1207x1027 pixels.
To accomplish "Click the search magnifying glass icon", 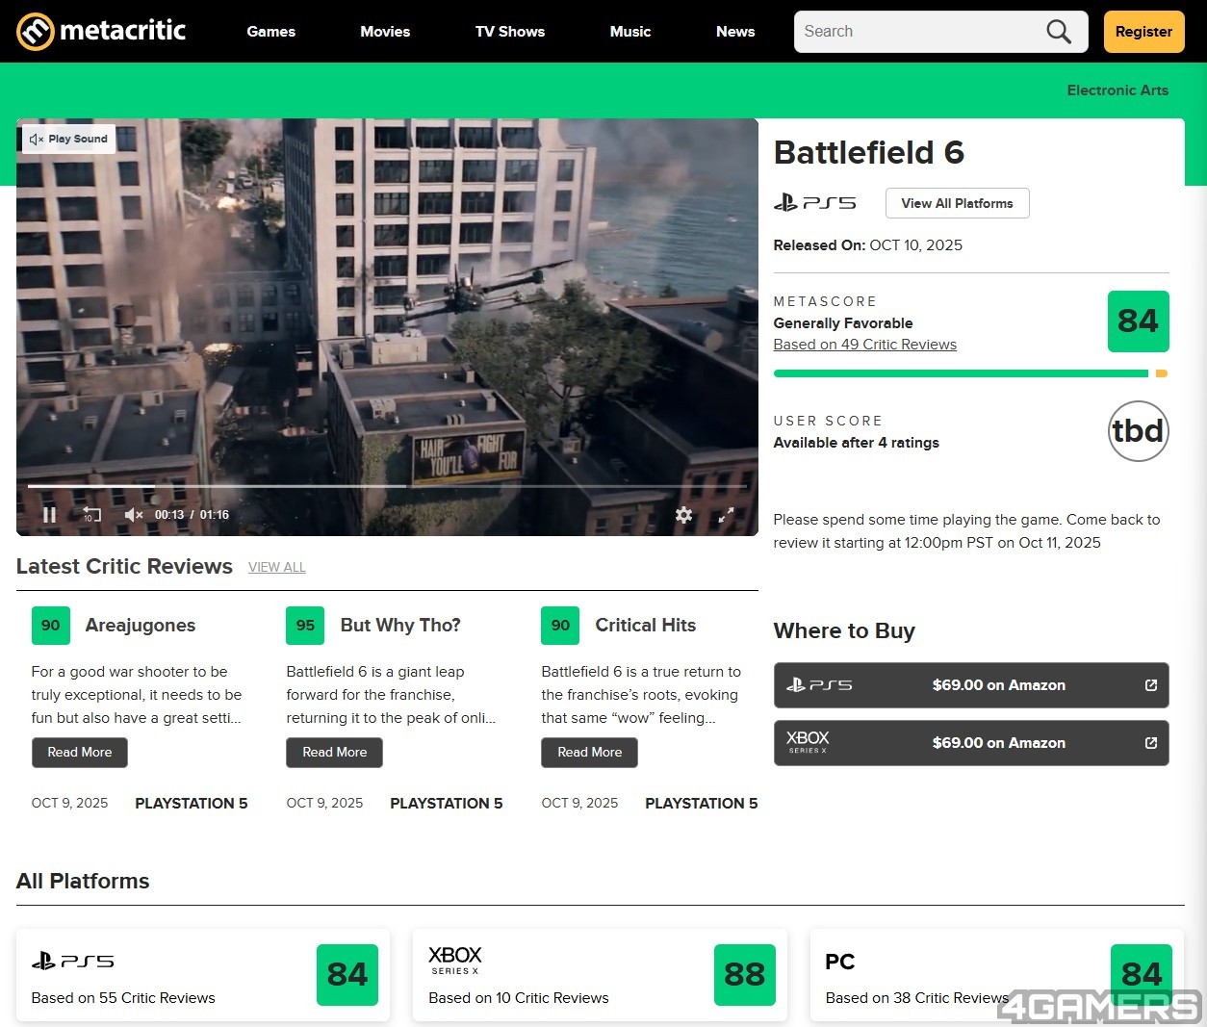I will tap(1058, 32).
